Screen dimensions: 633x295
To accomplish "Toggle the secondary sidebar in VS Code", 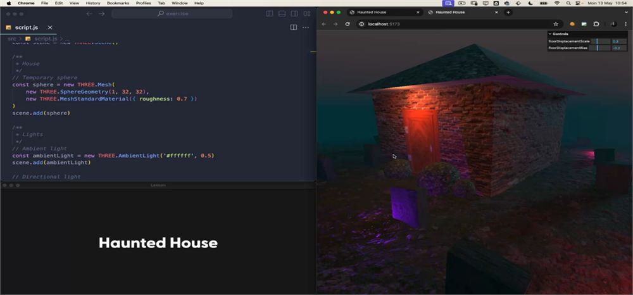I will tap(295, 14).
